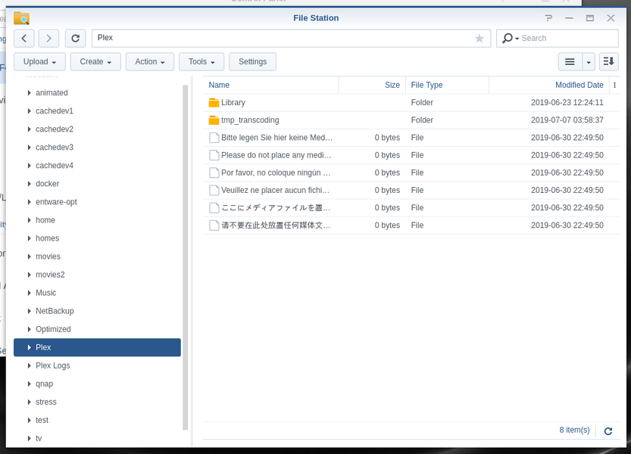Click the tmp_transcoding folder icon
631x454 pixels.
(214, 120)
